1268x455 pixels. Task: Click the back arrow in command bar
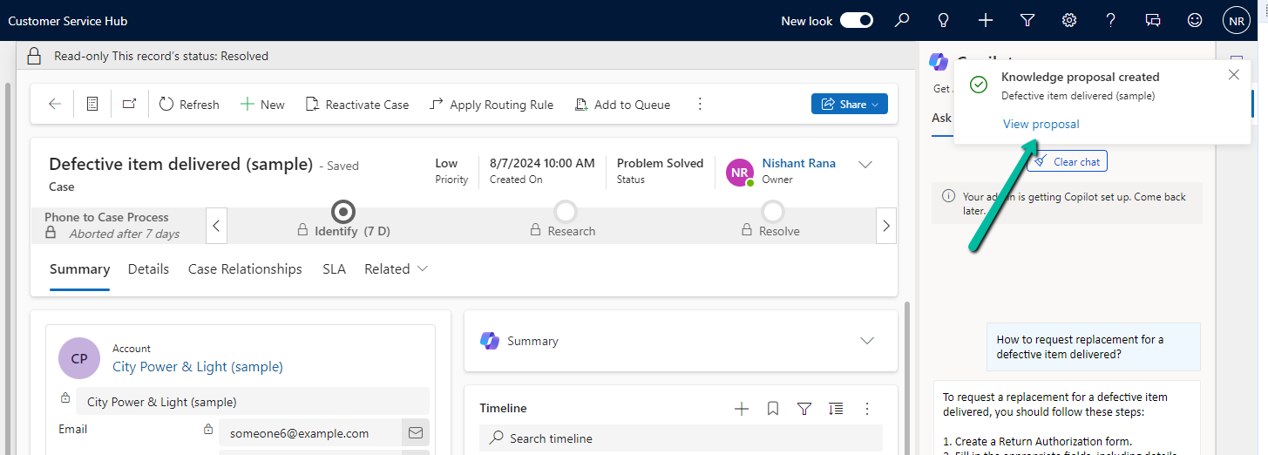tap(55, 105)
